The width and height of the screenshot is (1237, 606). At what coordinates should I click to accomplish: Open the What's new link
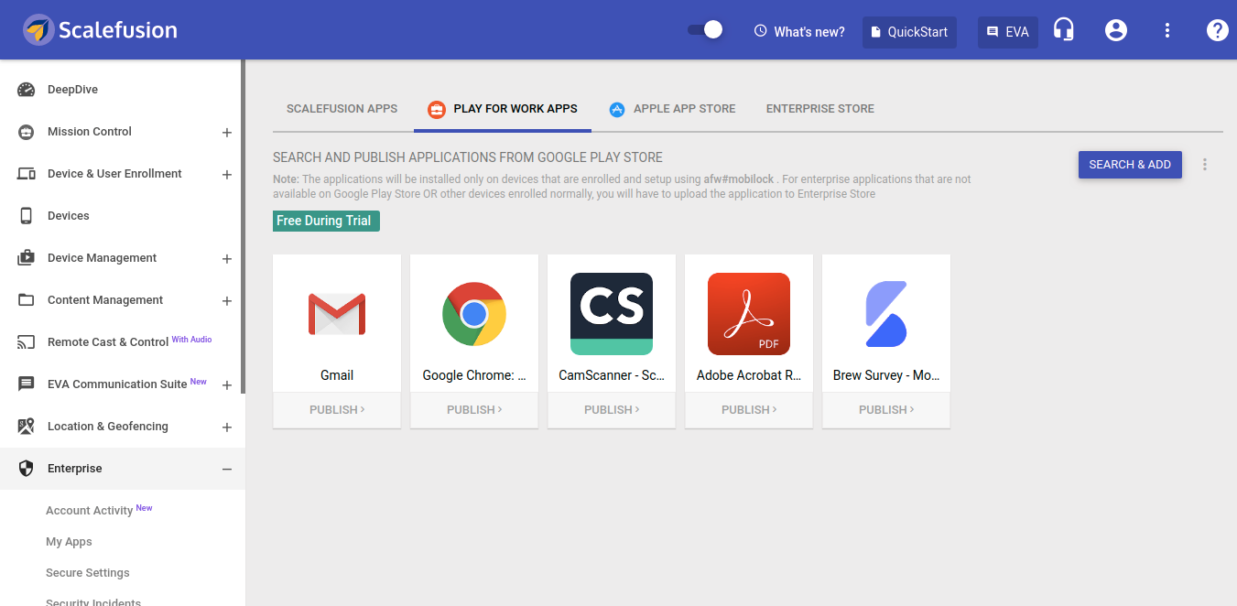pyautogui.click(x=799, y=32)
